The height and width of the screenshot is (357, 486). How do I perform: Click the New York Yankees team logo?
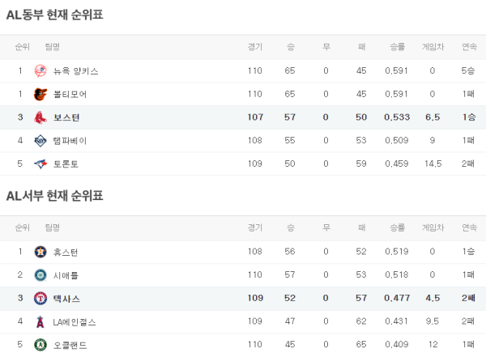(x=40, y=71)
